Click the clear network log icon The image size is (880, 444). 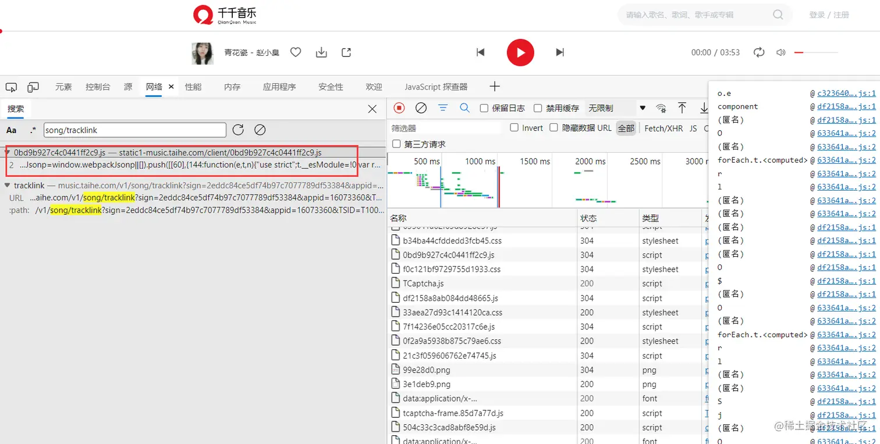[421, 108]
